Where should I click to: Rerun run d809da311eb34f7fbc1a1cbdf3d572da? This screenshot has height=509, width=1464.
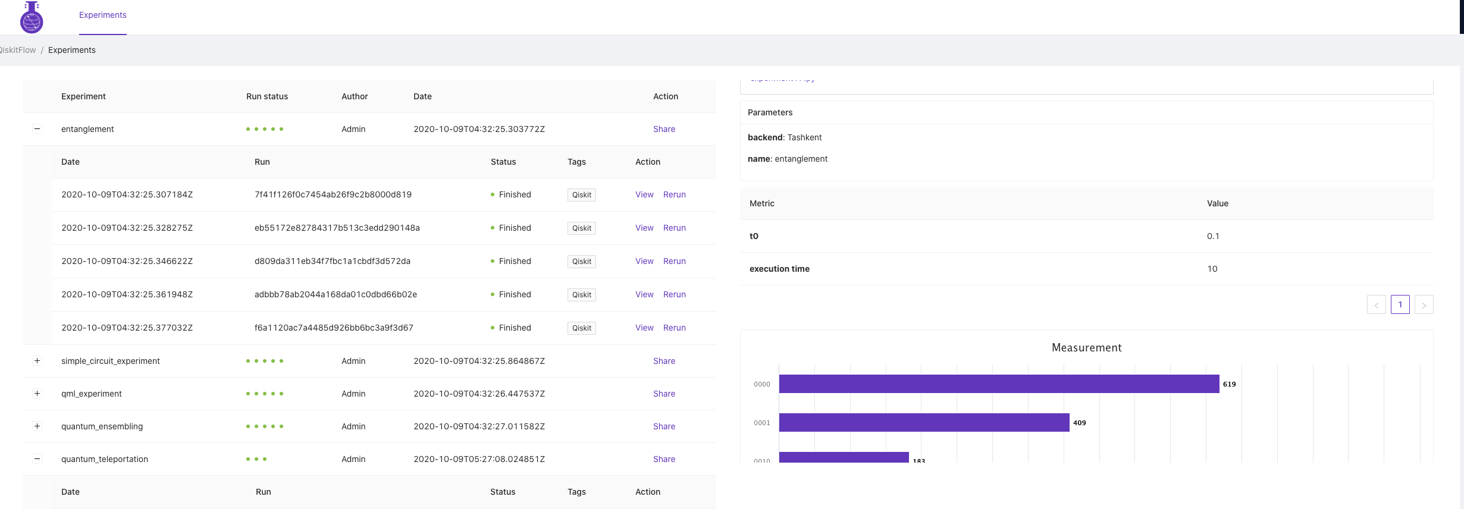675,261
